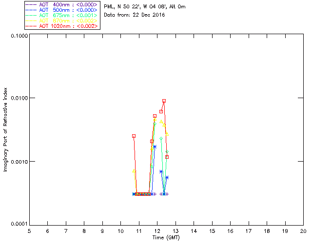The width and height of the screenshot is (312, 250).
Task: Click the x-axis tick label 20
Action: [303, 231]
